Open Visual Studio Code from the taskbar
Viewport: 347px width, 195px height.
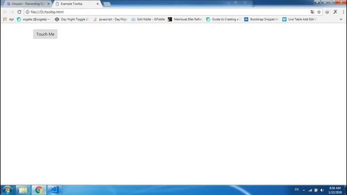point(54,190)
